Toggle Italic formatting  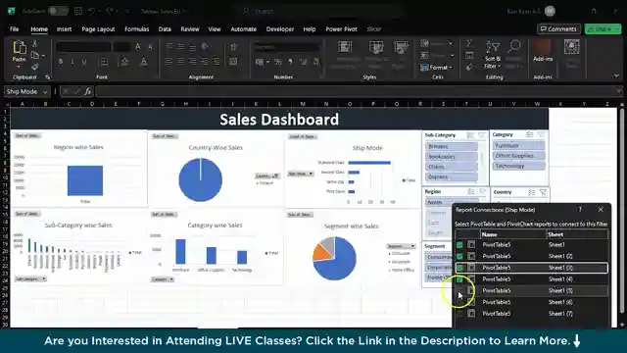click(x=72, y=62)
